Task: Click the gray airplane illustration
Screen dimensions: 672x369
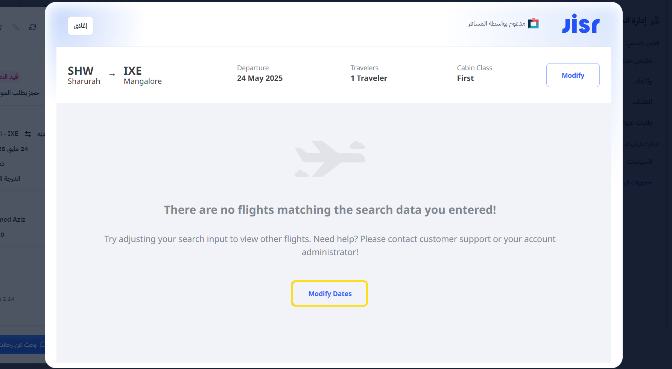Action: pyautogui.click(x=330, y=158)
